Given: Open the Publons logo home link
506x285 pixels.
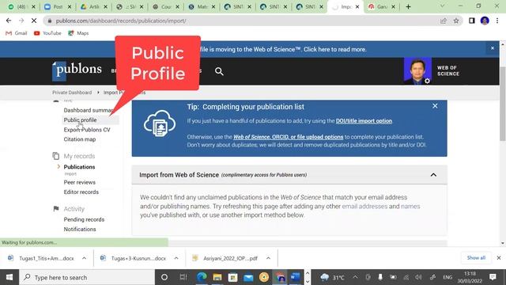Looking at the screenshot, I should [77, 70].
